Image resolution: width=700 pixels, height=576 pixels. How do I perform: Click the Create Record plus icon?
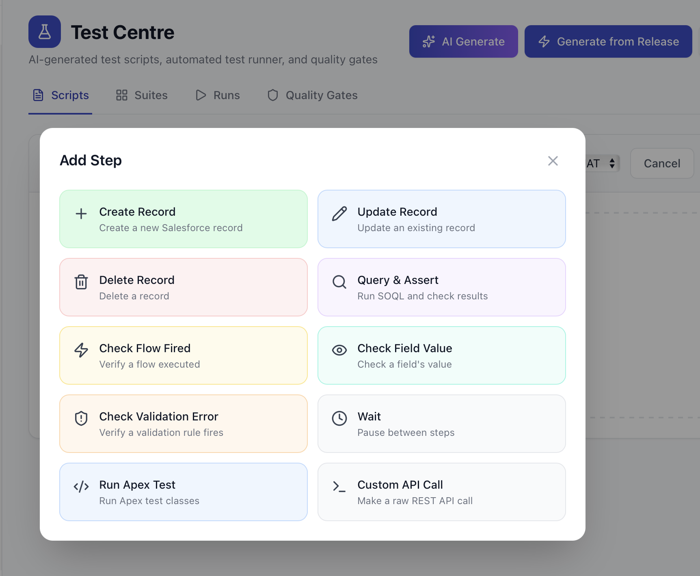[x=81, y=214]
